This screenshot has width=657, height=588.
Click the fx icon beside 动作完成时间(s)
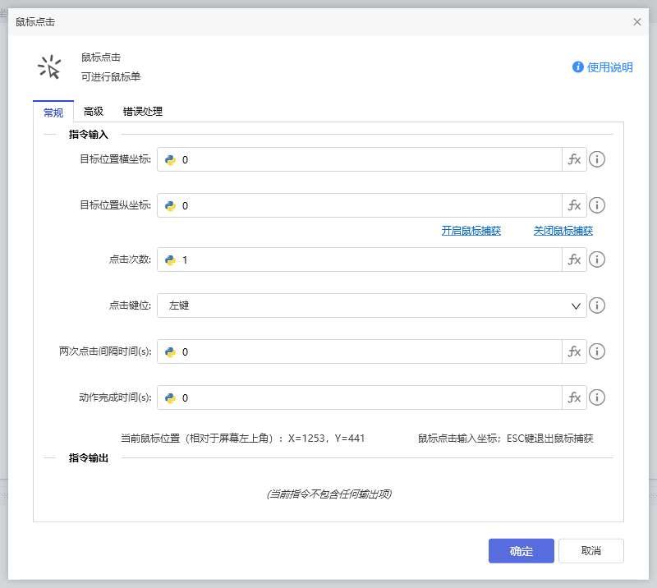coord(574,397)
